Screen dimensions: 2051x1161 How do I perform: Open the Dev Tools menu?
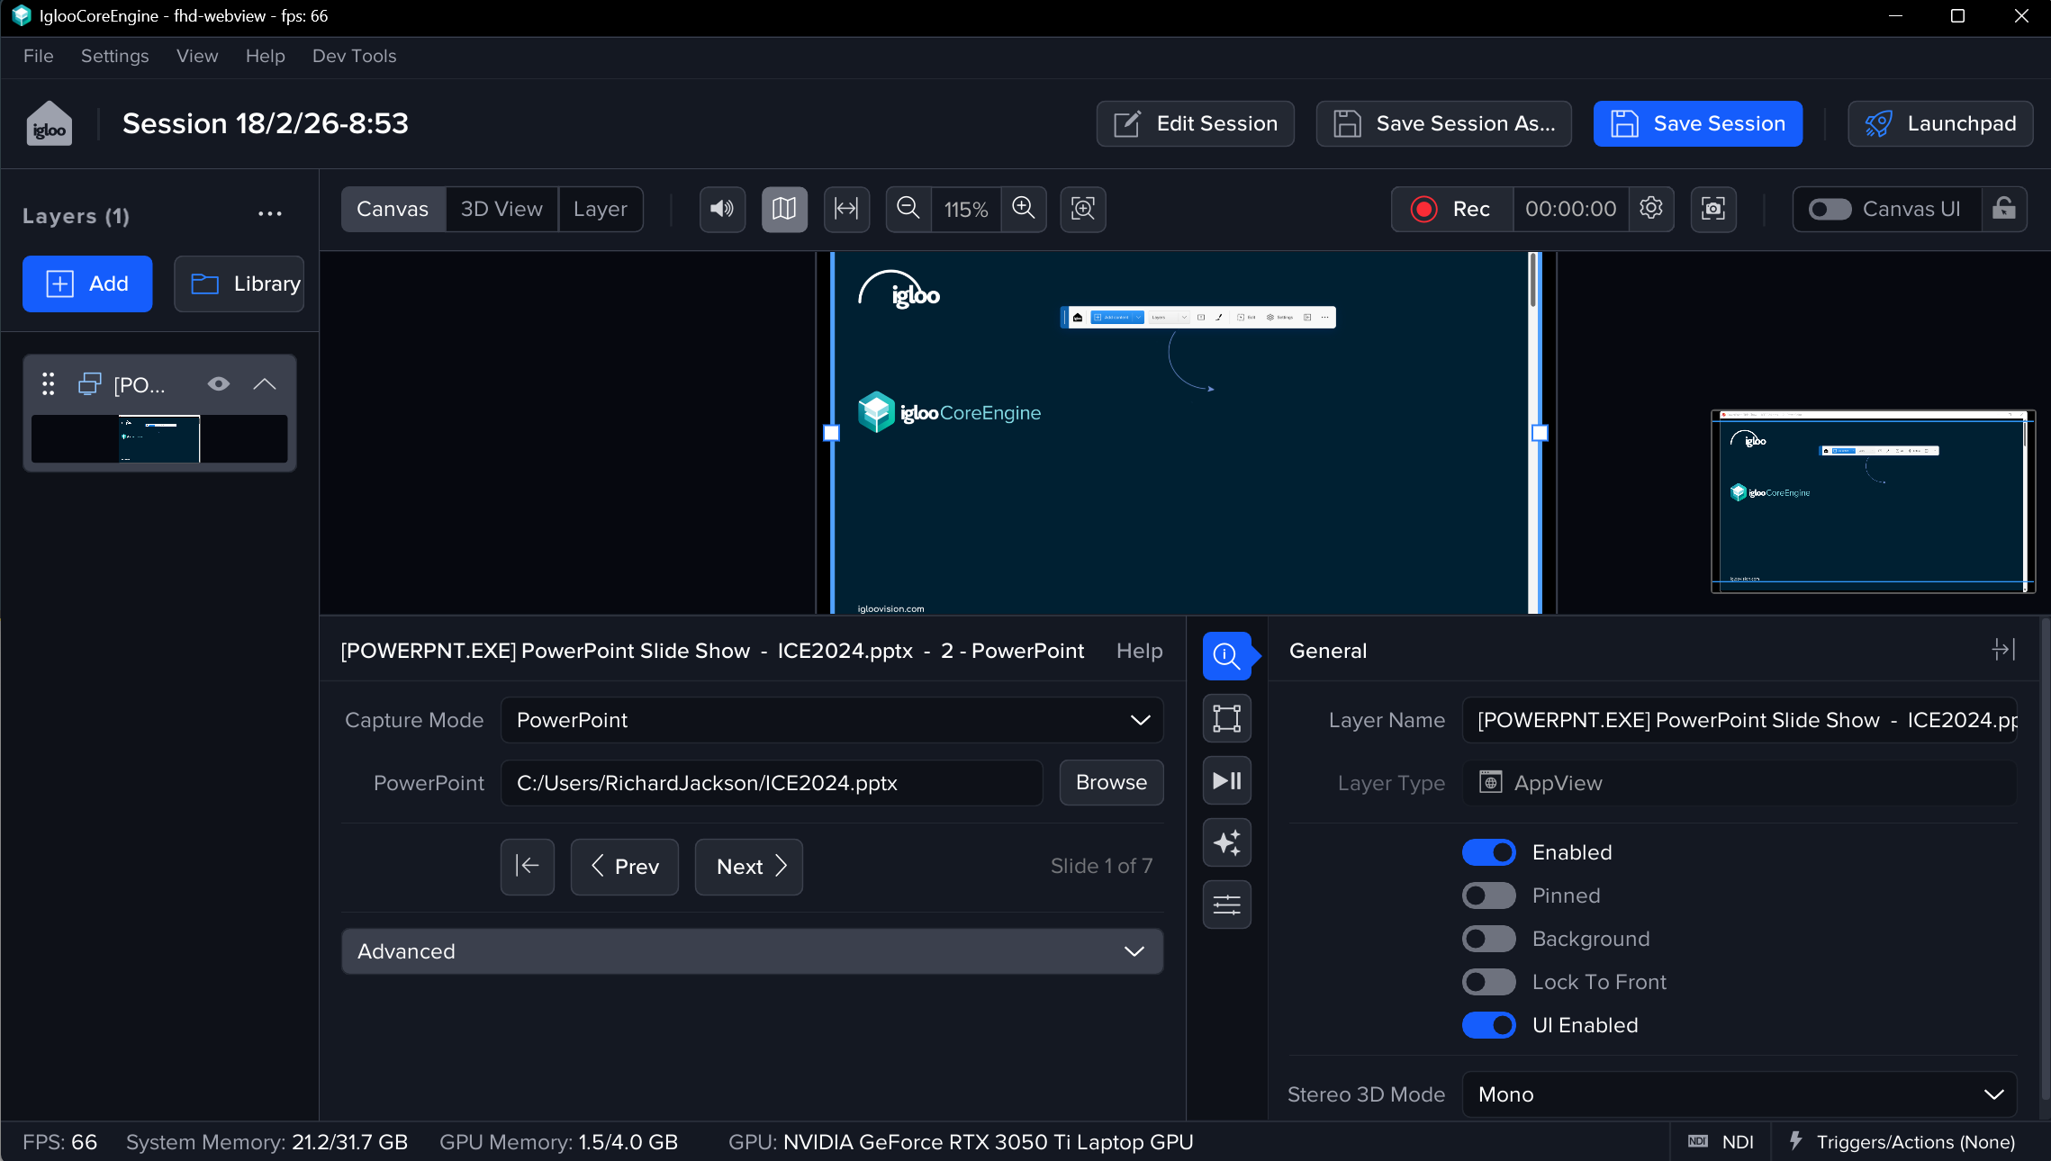pos(354,56)
